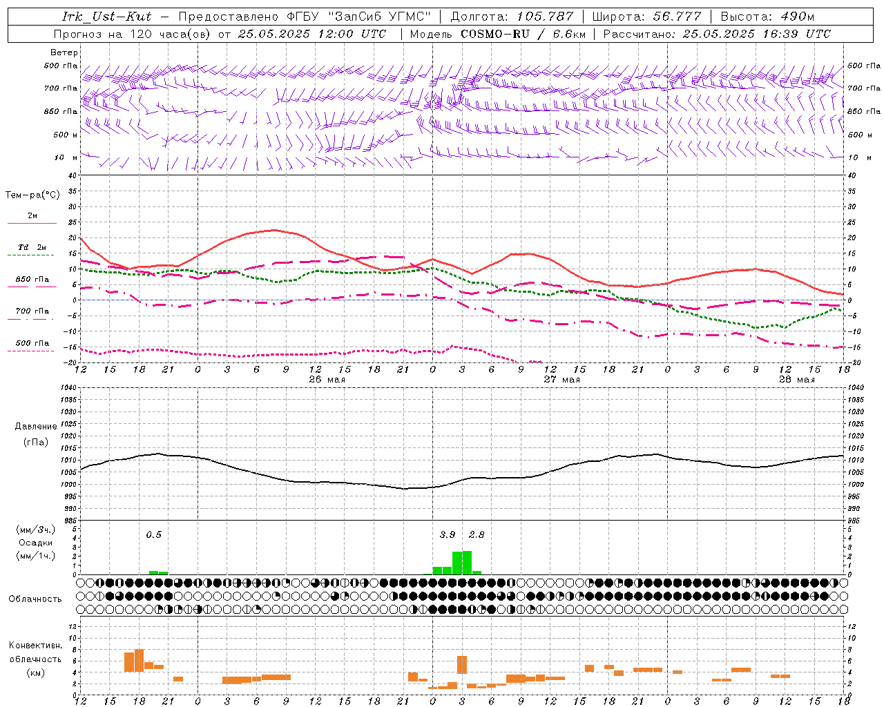Viewport: 884px width, 707px height.
Task: Click the station name "Irk_Ust-Kut"
Action: point(106,17)
